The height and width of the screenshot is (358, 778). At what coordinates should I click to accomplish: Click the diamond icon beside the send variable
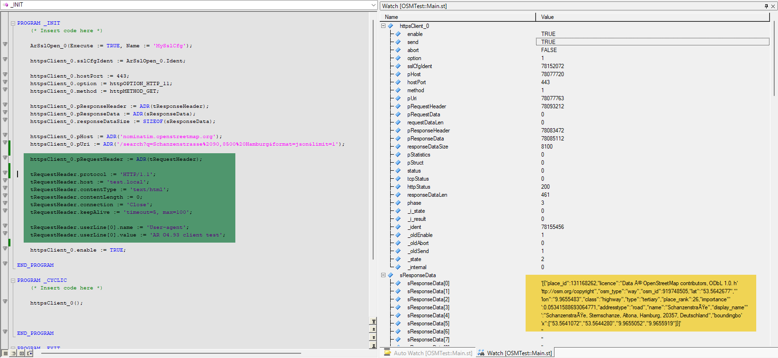click(x=398, y=42)
